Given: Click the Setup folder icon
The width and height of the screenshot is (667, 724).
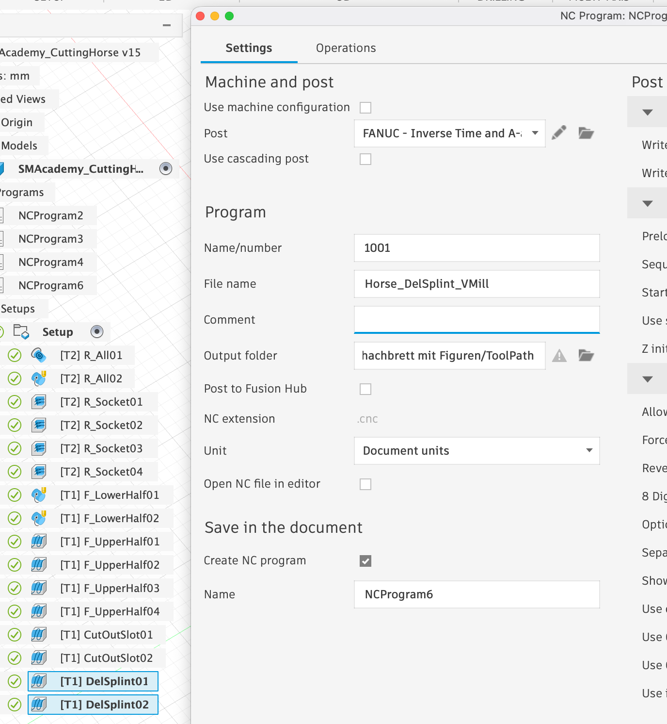Looking at the screenshot, I should tap(21, 332).
